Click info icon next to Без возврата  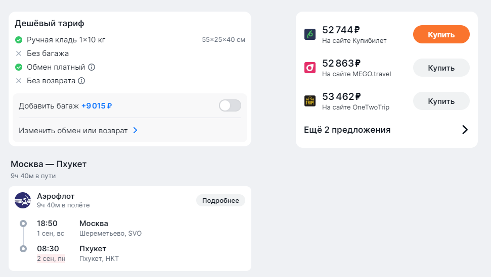(81, 81)
